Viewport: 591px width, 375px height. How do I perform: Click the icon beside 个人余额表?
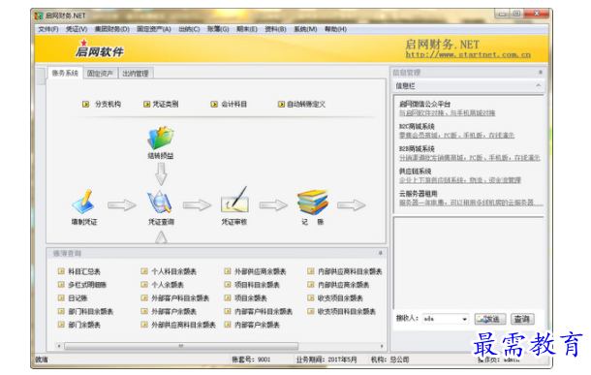144,285
